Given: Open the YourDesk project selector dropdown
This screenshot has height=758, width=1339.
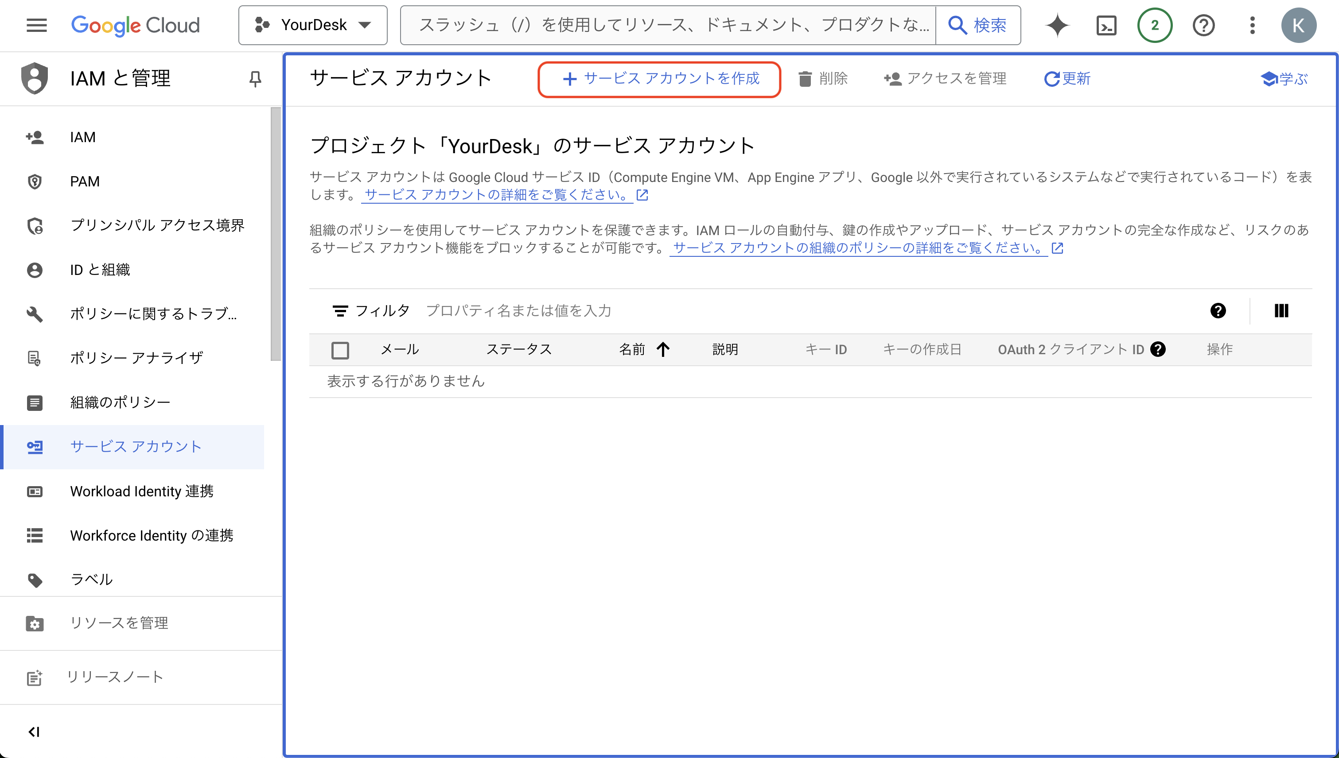Looking at the screenshot, I should click(x=313, y=25).
